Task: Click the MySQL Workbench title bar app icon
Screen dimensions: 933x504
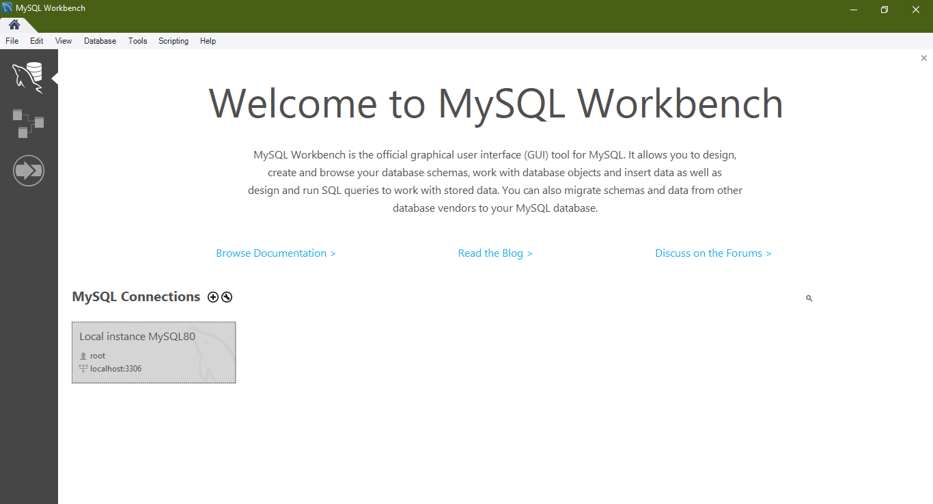Action: pyautogui.click(x=8, y=8)
